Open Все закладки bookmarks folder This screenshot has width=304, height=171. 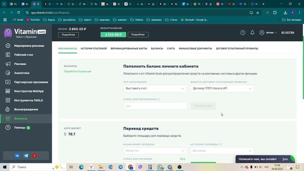coord(291,20)
